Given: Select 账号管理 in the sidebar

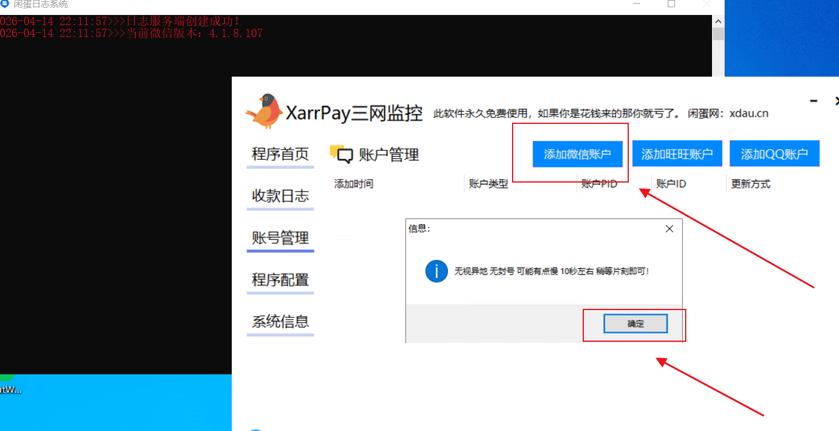Looking at the screenshot, I should click(x=280, y=238).
